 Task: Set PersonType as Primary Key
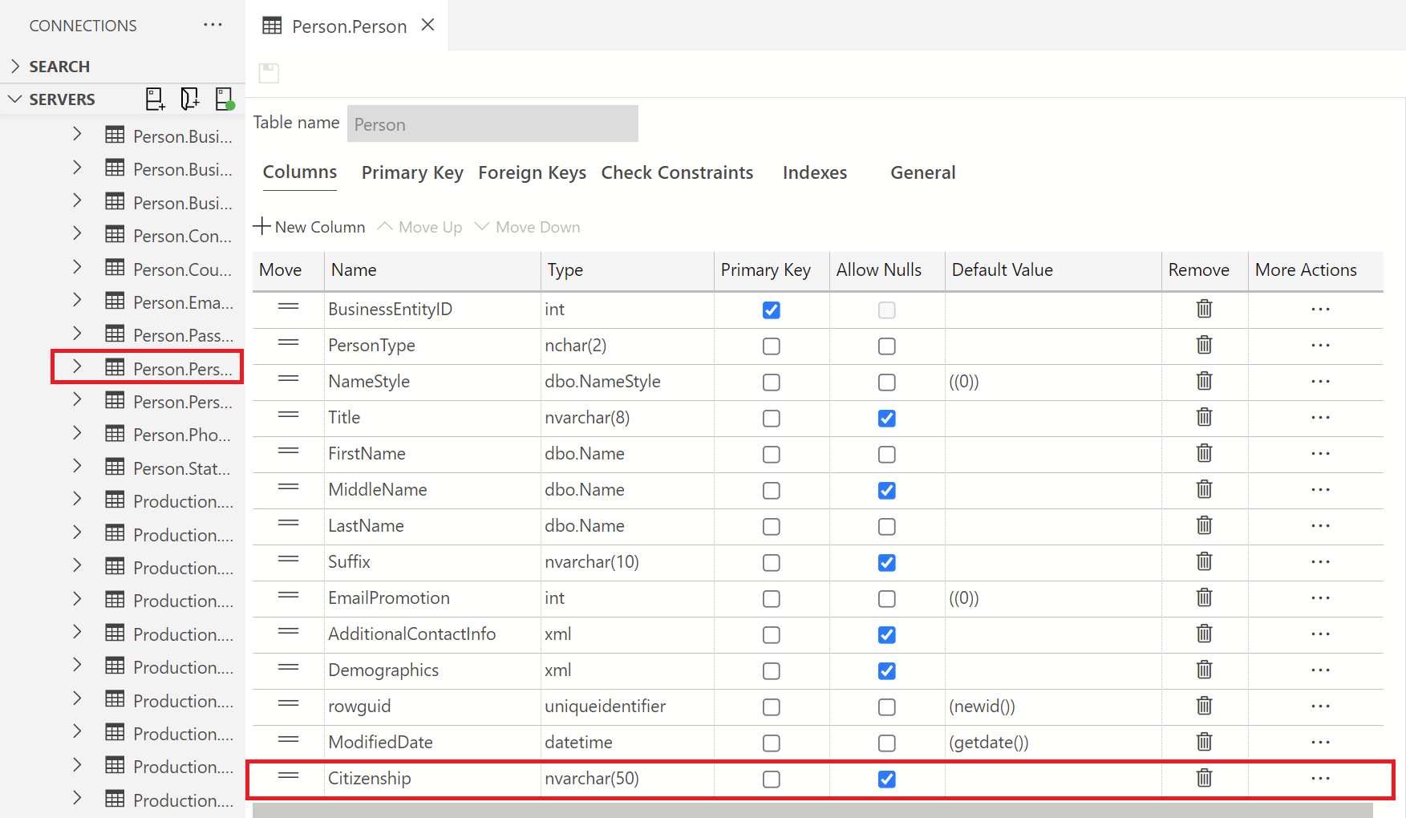(771, 346)
